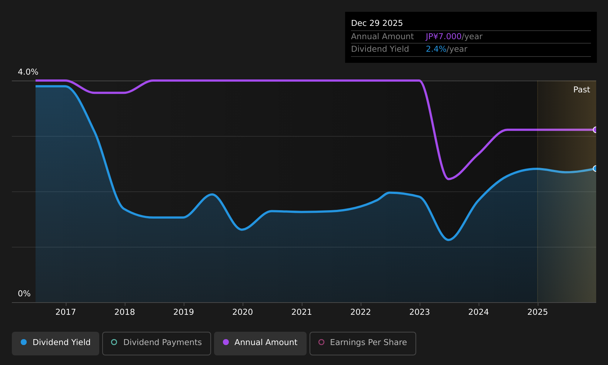This screenshot has width=608, height=365.
Task: Click the 2023 axis label
Action: click(420, 312)
